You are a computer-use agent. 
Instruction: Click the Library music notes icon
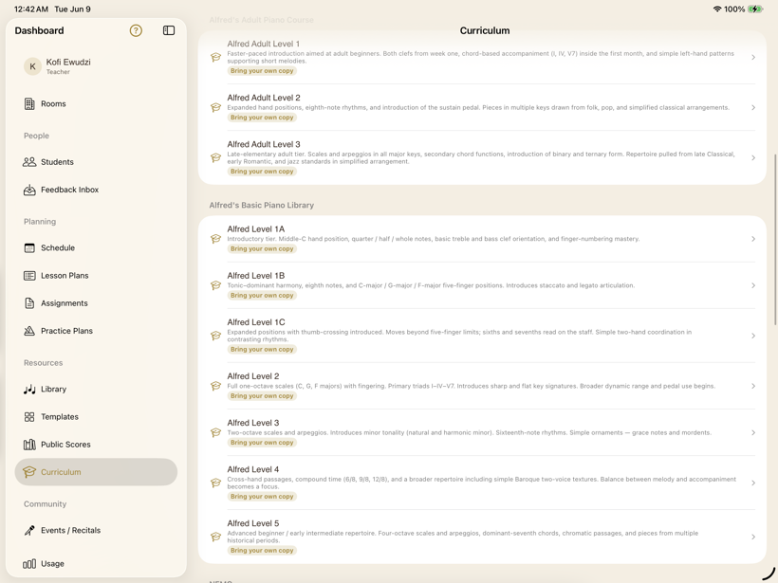point(29,390)
